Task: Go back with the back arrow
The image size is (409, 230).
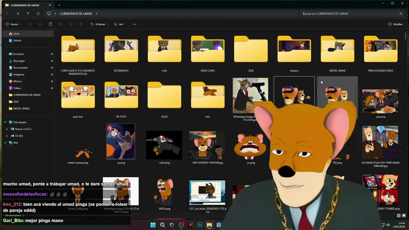Action: tap(7, 13)
